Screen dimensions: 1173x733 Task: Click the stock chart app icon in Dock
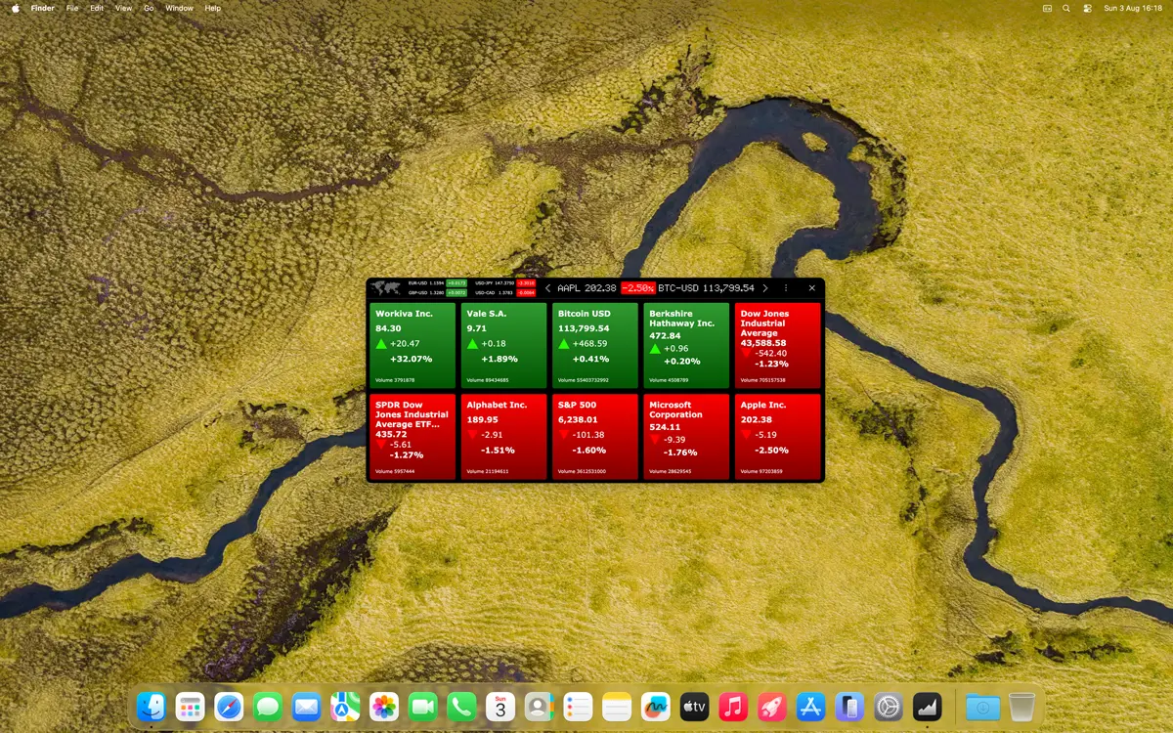click(x=927, y=707)
